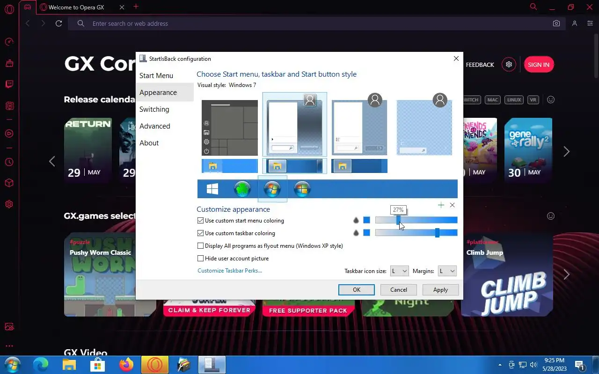Click the Apply button
Screen dimensions: 599x374
440,290
